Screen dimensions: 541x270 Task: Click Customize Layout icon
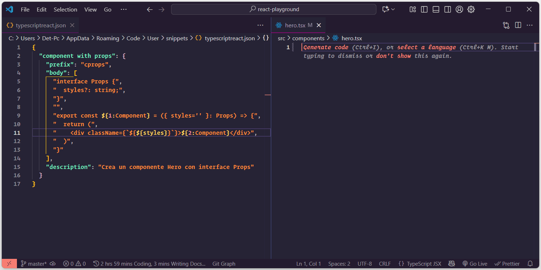click(413, 9)
